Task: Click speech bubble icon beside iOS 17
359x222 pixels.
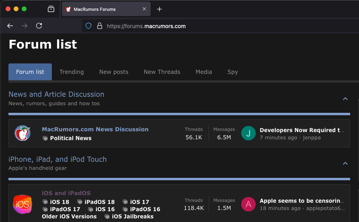Action: click(125, 202)
